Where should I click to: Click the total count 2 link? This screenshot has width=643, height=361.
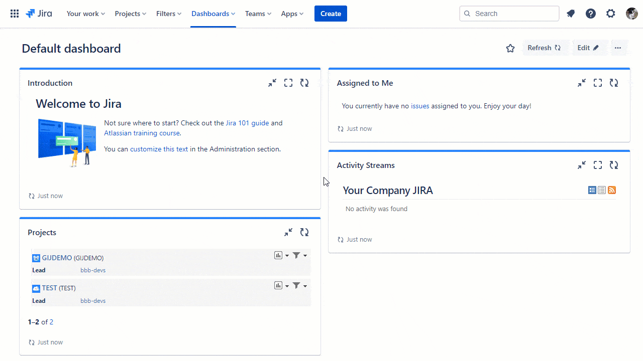(x=51, y=322)
